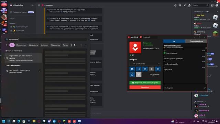This screenshot has height=124, width=220.
Task: Toggle AnyDesk file document permission icon
Action: [139, 69]
